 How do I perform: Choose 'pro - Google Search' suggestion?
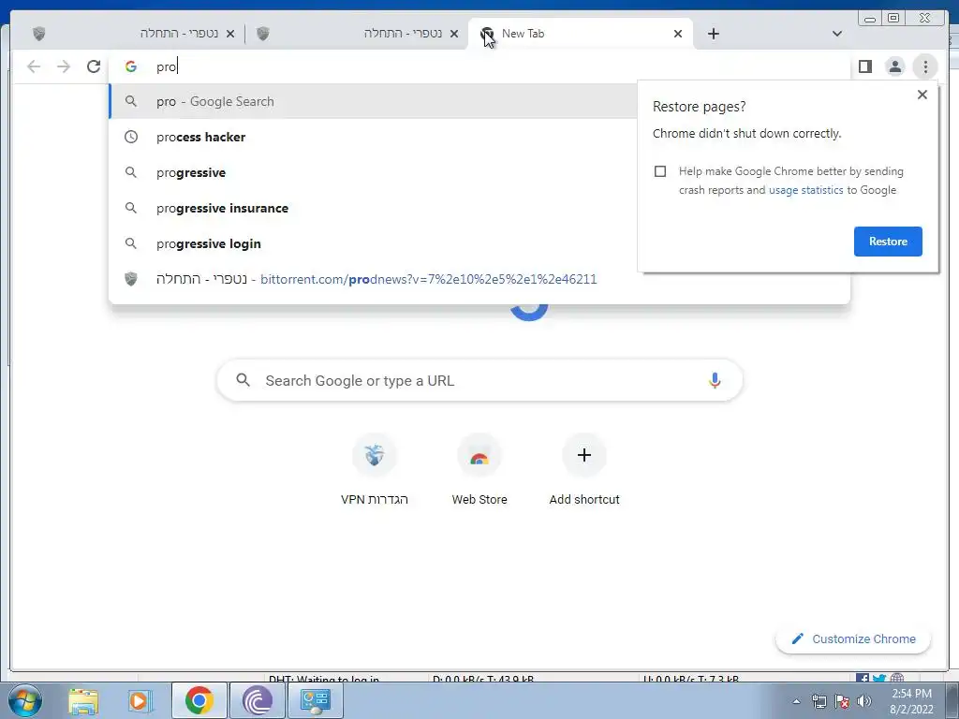373,101
